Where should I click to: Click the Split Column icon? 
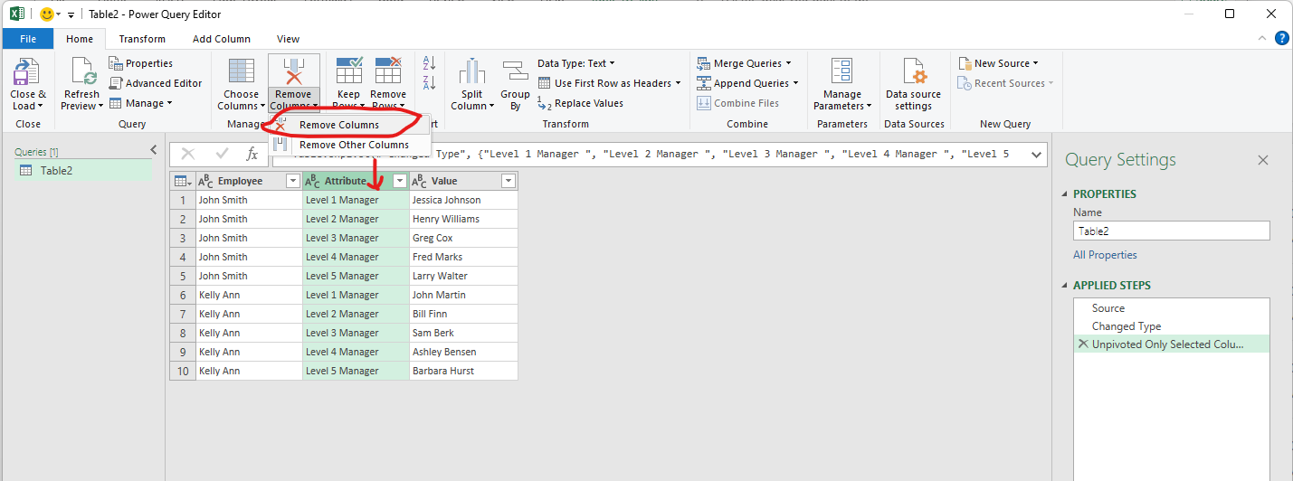(x=472, y=72)
